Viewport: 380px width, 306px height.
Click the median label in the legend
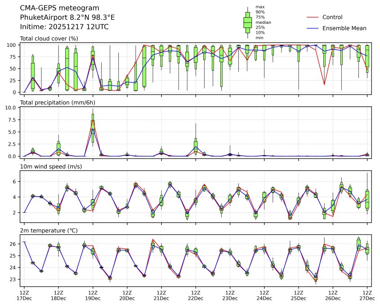[260, 22]
